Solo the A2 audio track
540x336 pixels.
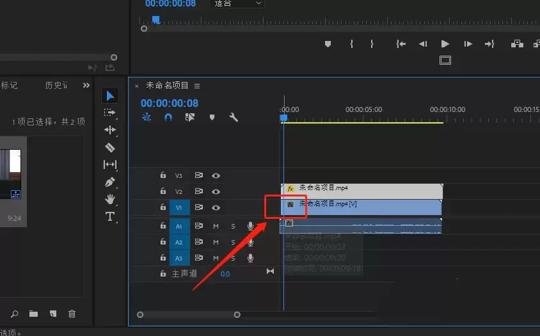[233, 242]
